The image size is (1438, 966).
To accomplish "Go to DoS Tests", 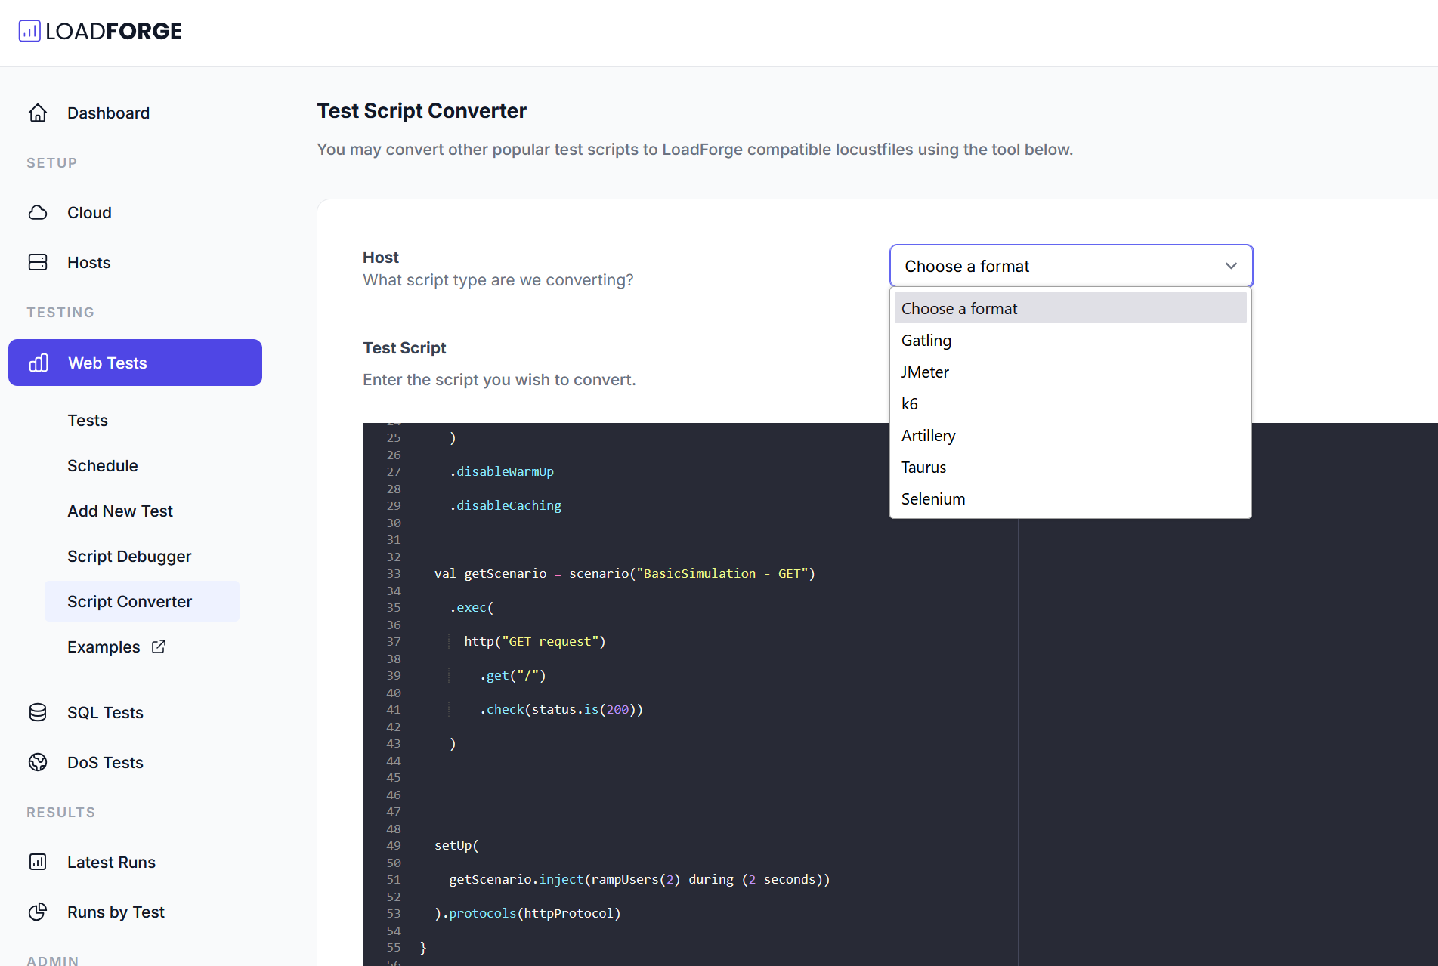I will [105, 762].
